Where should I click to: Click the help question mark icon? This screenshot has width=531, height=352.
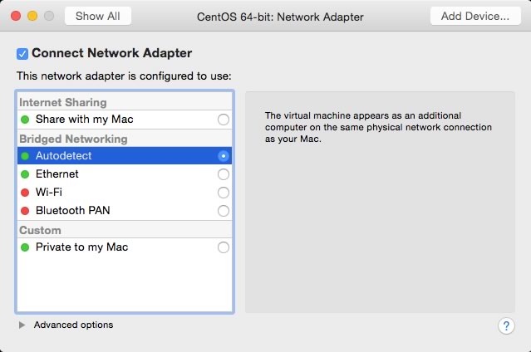click(506, 326)
